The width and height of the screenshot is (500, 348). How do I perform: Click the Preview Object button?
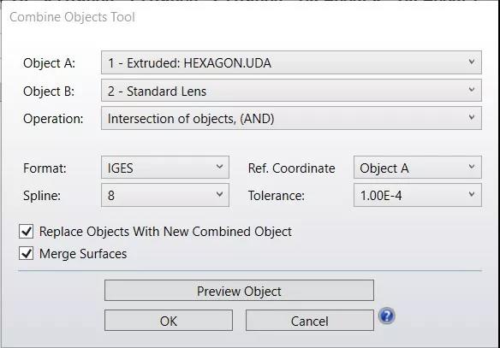coord(239,291)
